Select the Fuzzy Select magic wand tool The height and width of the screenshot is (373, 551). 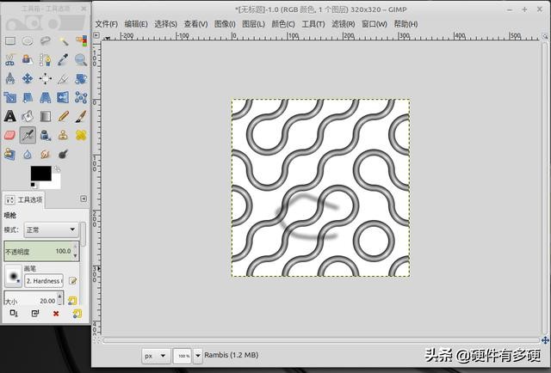(63, 41)
